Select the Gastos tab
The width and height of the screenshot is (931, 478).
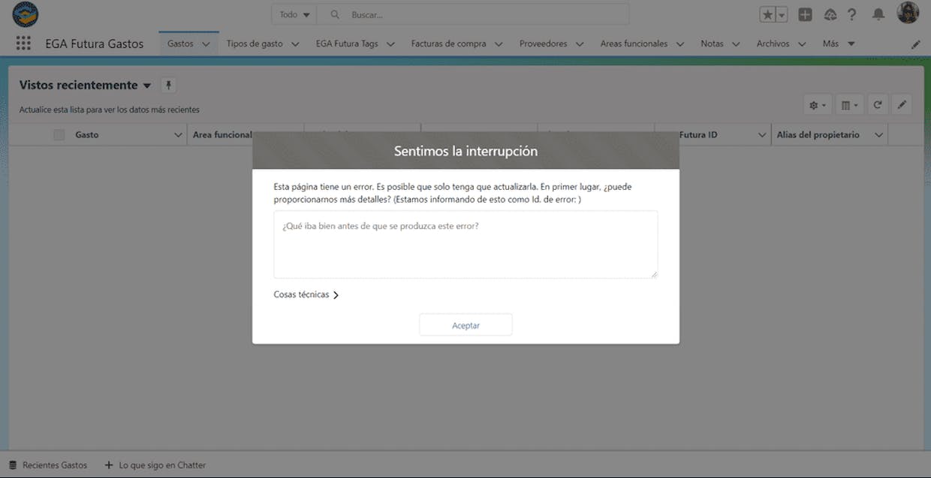[x=180, y=44]
